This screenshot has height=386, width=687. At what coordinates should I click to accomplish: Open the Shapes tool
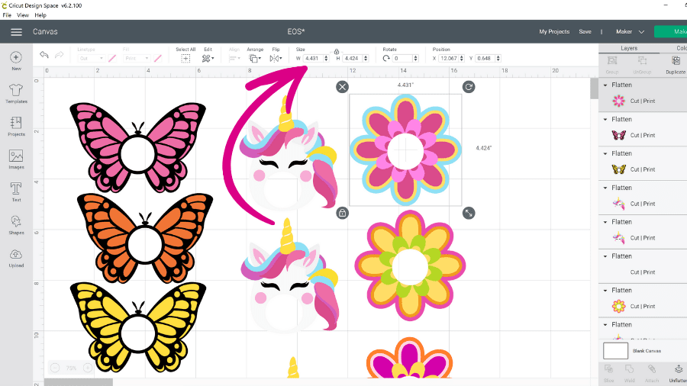point(16,224)
